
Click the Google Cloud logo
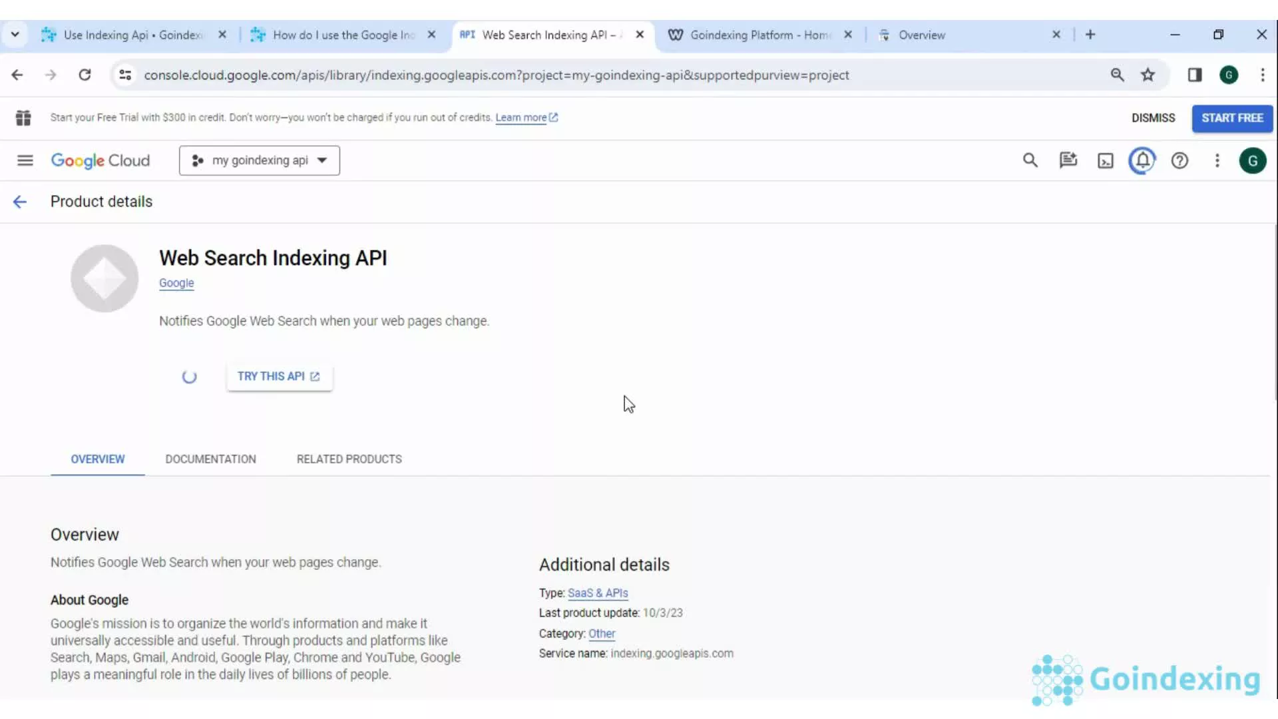101,160
